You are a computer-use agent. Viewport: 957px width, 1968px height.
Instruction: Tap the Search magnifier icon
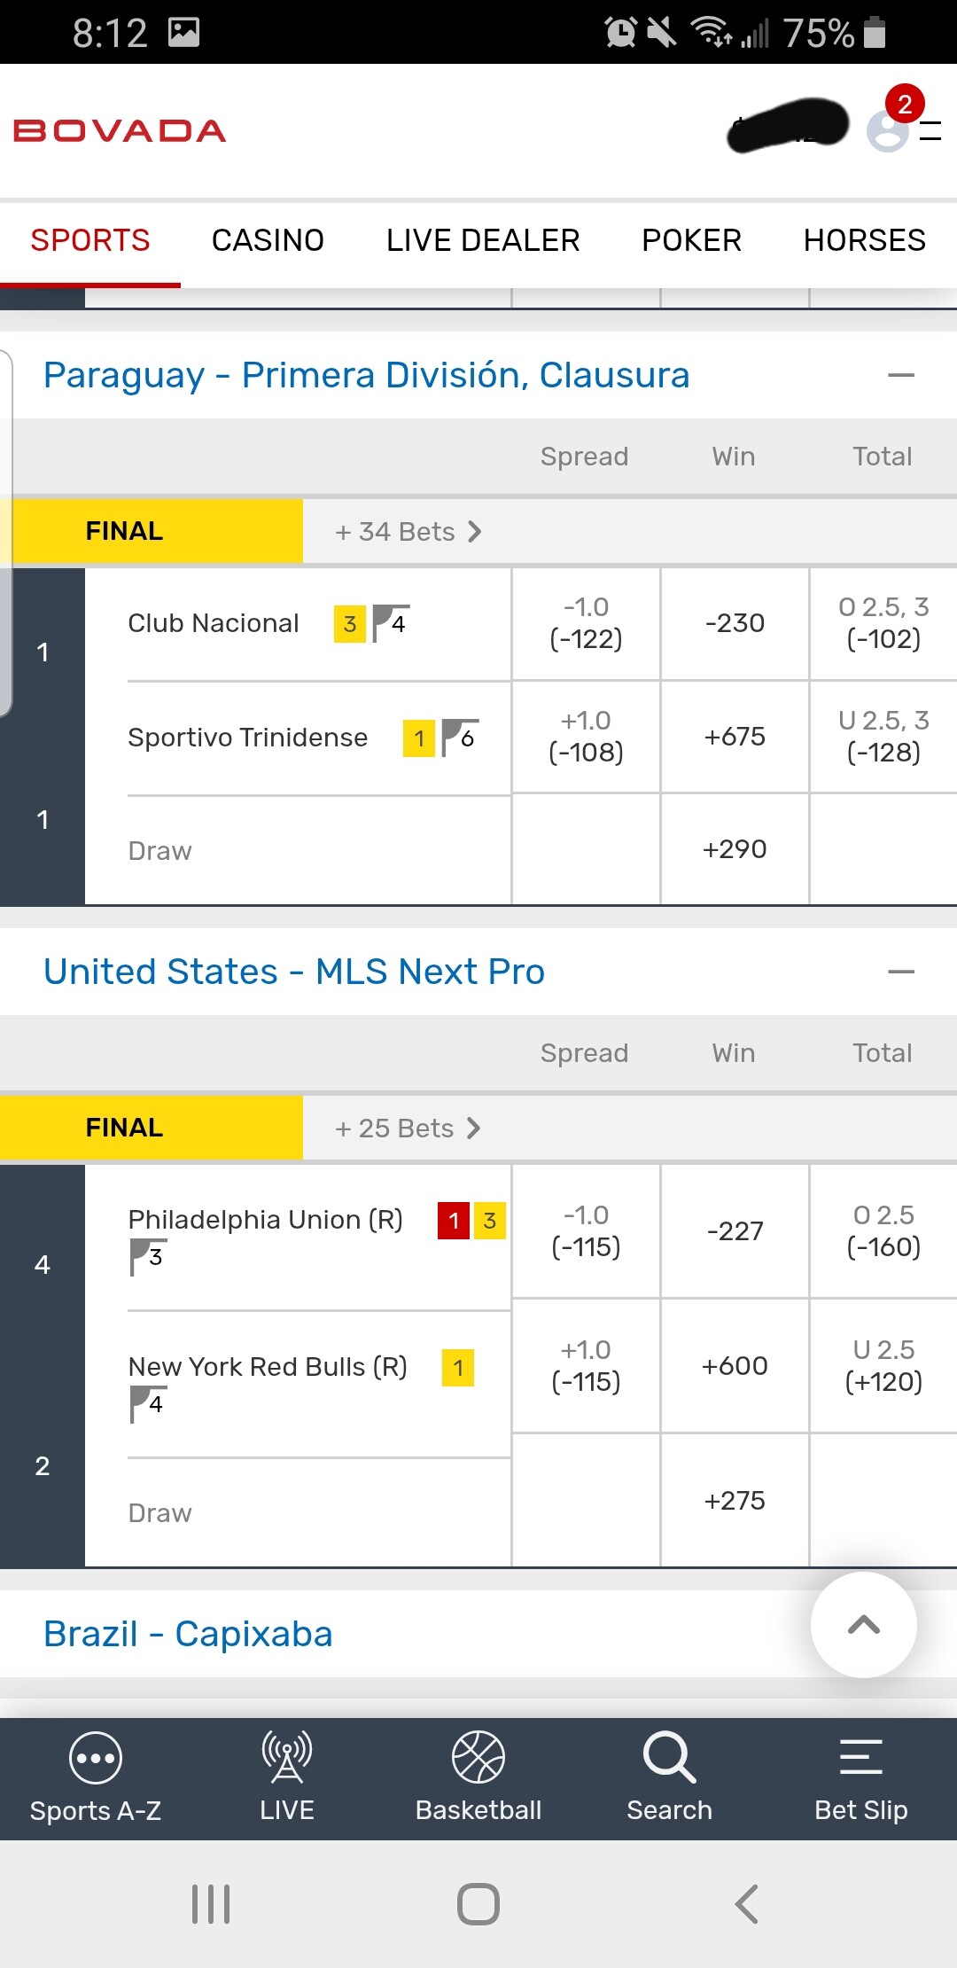[669, 1758]
